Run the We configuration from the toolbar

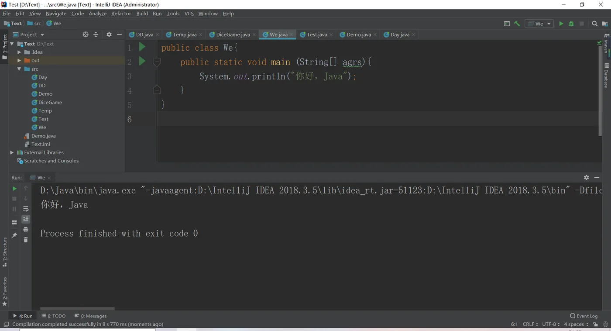pyautogui.click(x=561, y=24)
